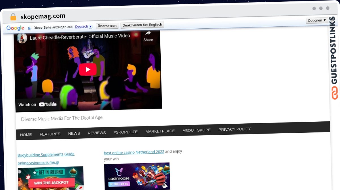Open the REVIEWS menu item

click(97, 133)
